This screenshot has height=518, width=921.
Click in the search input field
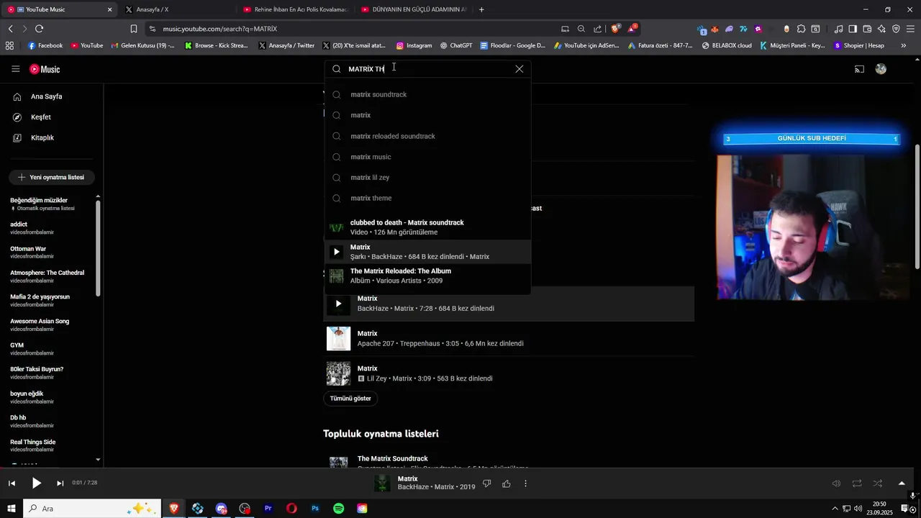point(429,69)
